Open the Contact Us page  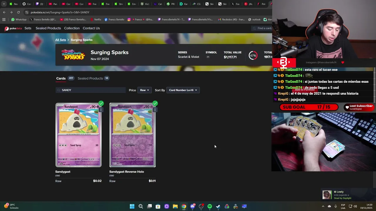click(x=91, y=28)
